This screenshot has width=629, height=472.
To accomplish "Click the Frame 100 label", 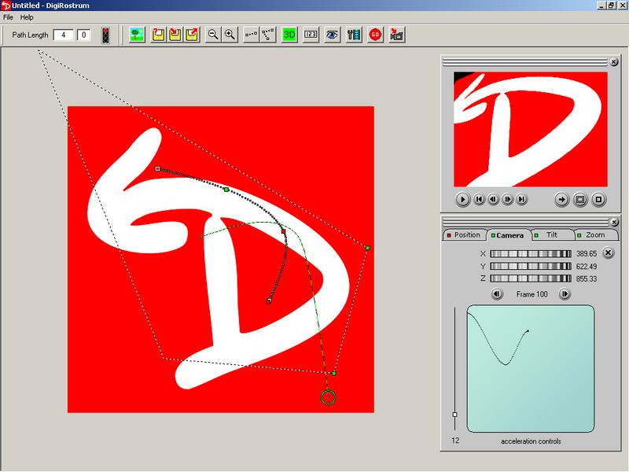I will [532, 294].
